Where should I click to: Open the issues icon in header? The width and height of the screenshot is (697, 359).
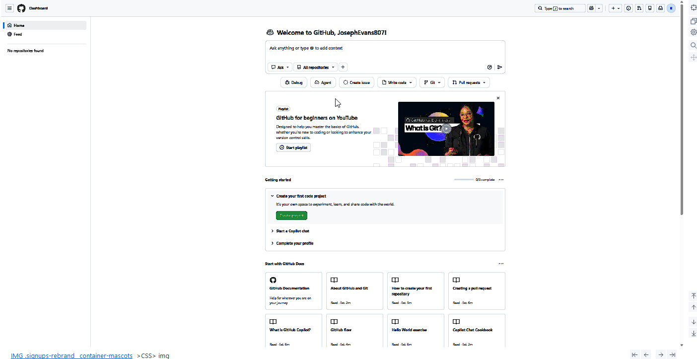tap(628, 8)
